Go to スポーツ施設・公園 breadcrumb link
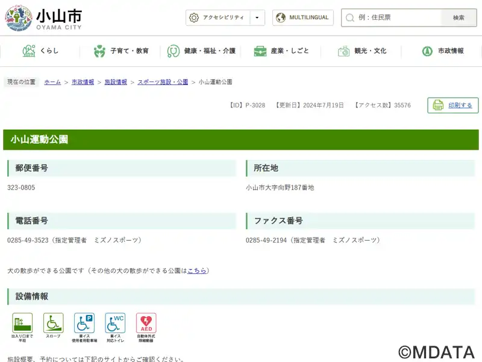 (x=163, y=82)
